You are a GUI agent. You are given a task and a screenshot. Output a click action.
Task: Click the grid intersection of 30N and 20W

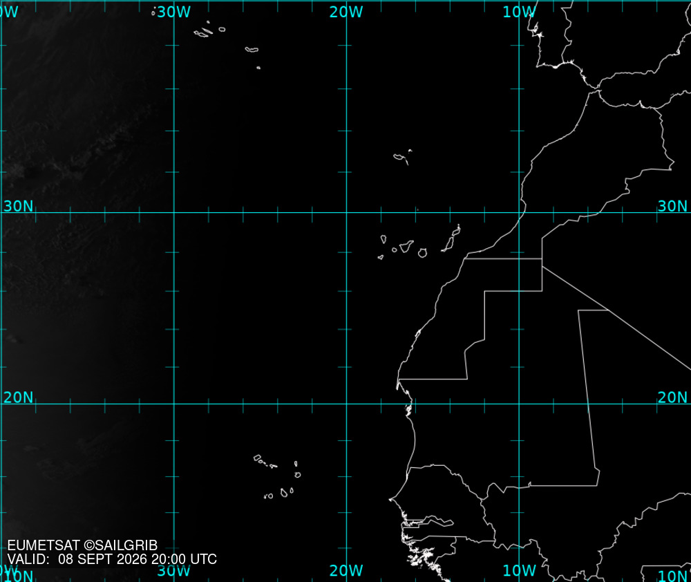346,212
